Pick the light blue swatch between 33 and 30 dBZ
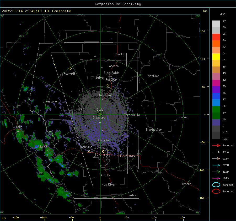The image size is (236, 221). tap(216, 103)
